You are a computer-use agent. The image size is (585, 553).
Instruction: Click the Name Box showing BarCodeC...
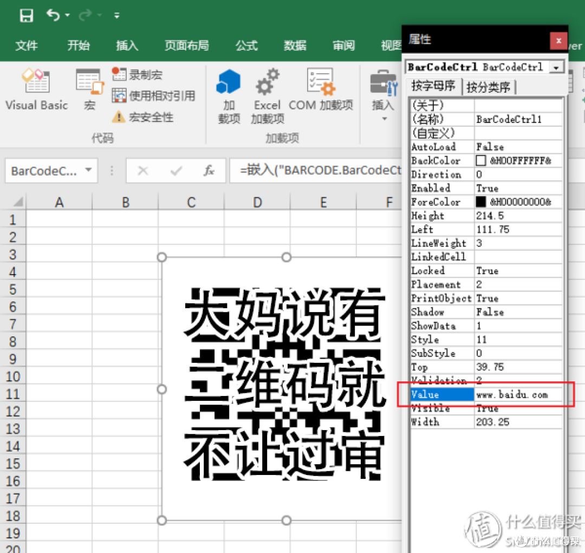[x=44, y=171]
